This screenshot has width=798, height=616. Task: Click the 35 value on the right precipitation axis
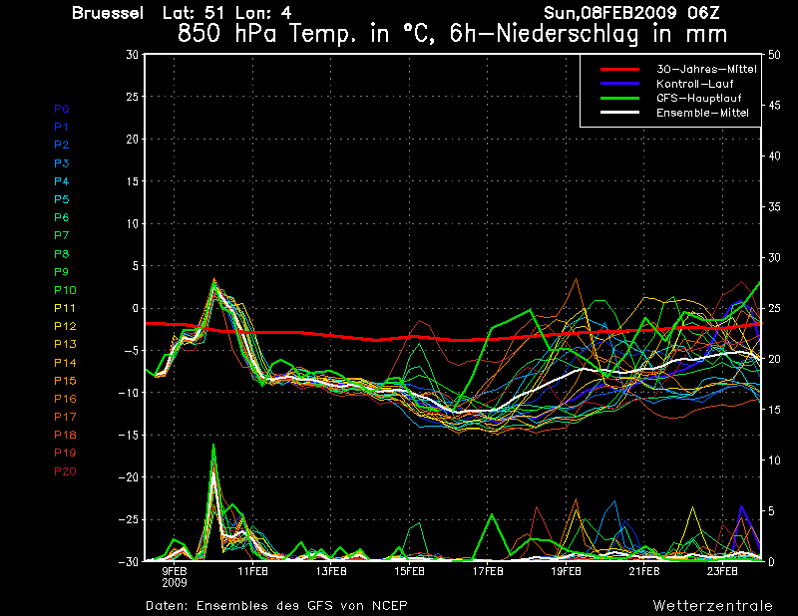click(774, 207)
